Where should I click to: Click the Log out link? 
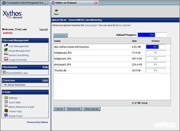(x=44, y=29)
